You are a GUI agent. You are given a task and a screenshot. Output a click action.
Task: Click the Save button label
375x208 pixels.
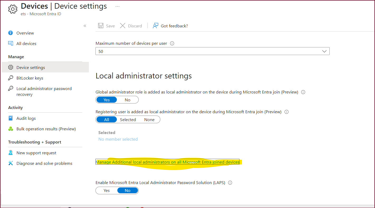coord(110,26)
